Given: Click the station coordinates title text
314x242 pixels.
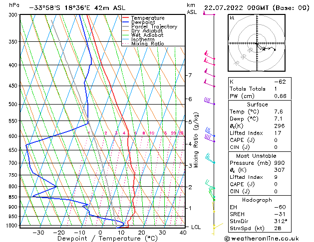Looking at the screenshot, I should coord(77,8).
